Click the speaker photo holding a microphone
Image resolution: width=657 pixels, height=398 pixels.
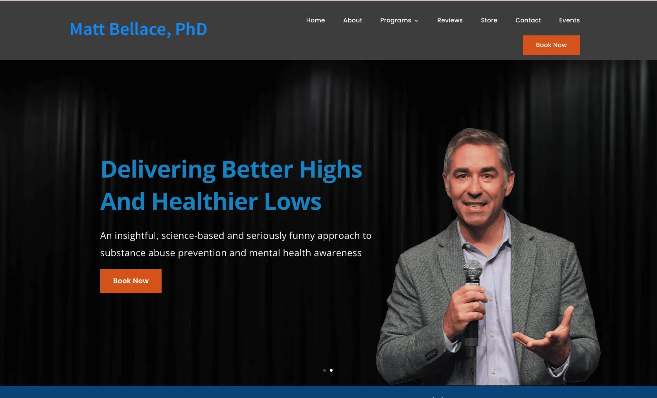[x=488, y=257]
